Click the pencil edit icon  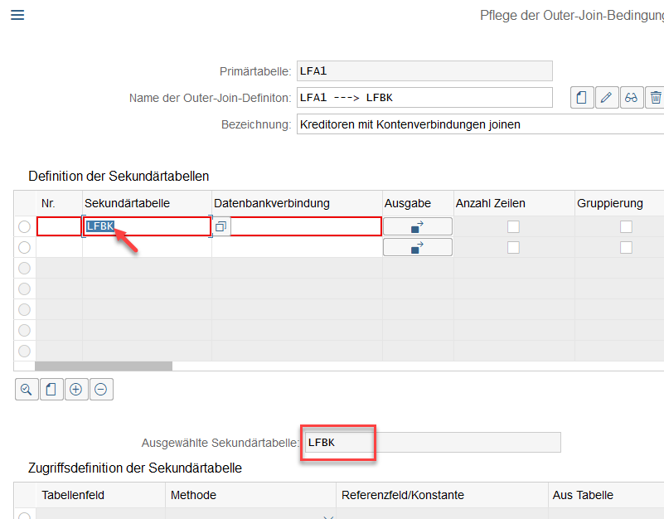point(606,98)
